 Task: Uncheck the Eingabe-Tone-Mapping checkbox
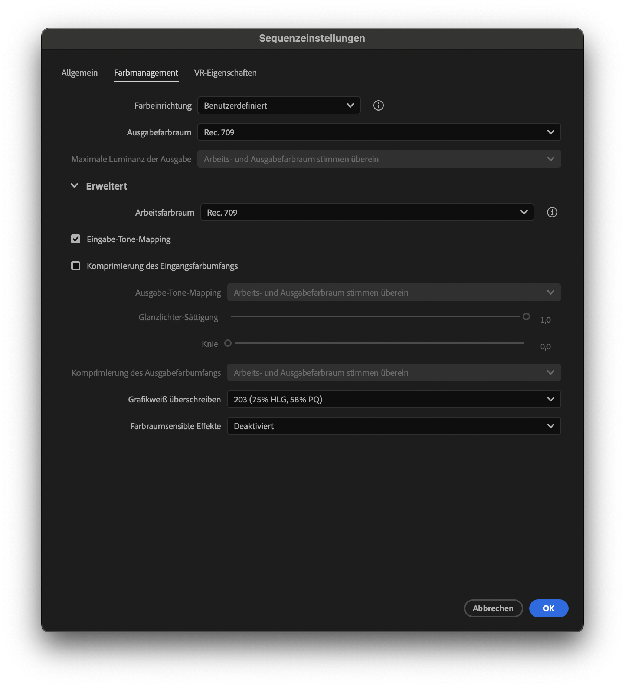pyautogui.click(x=76, y=239)
